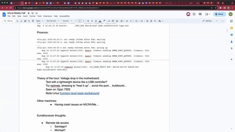Insert a link from the toolbar
The image size is (235, 132).
tap(109, 21)
